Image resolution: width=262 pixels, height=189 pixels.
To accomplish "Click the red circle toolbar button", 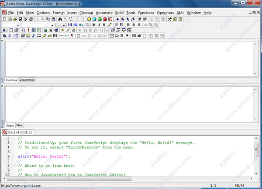I will tap(105, 19).
